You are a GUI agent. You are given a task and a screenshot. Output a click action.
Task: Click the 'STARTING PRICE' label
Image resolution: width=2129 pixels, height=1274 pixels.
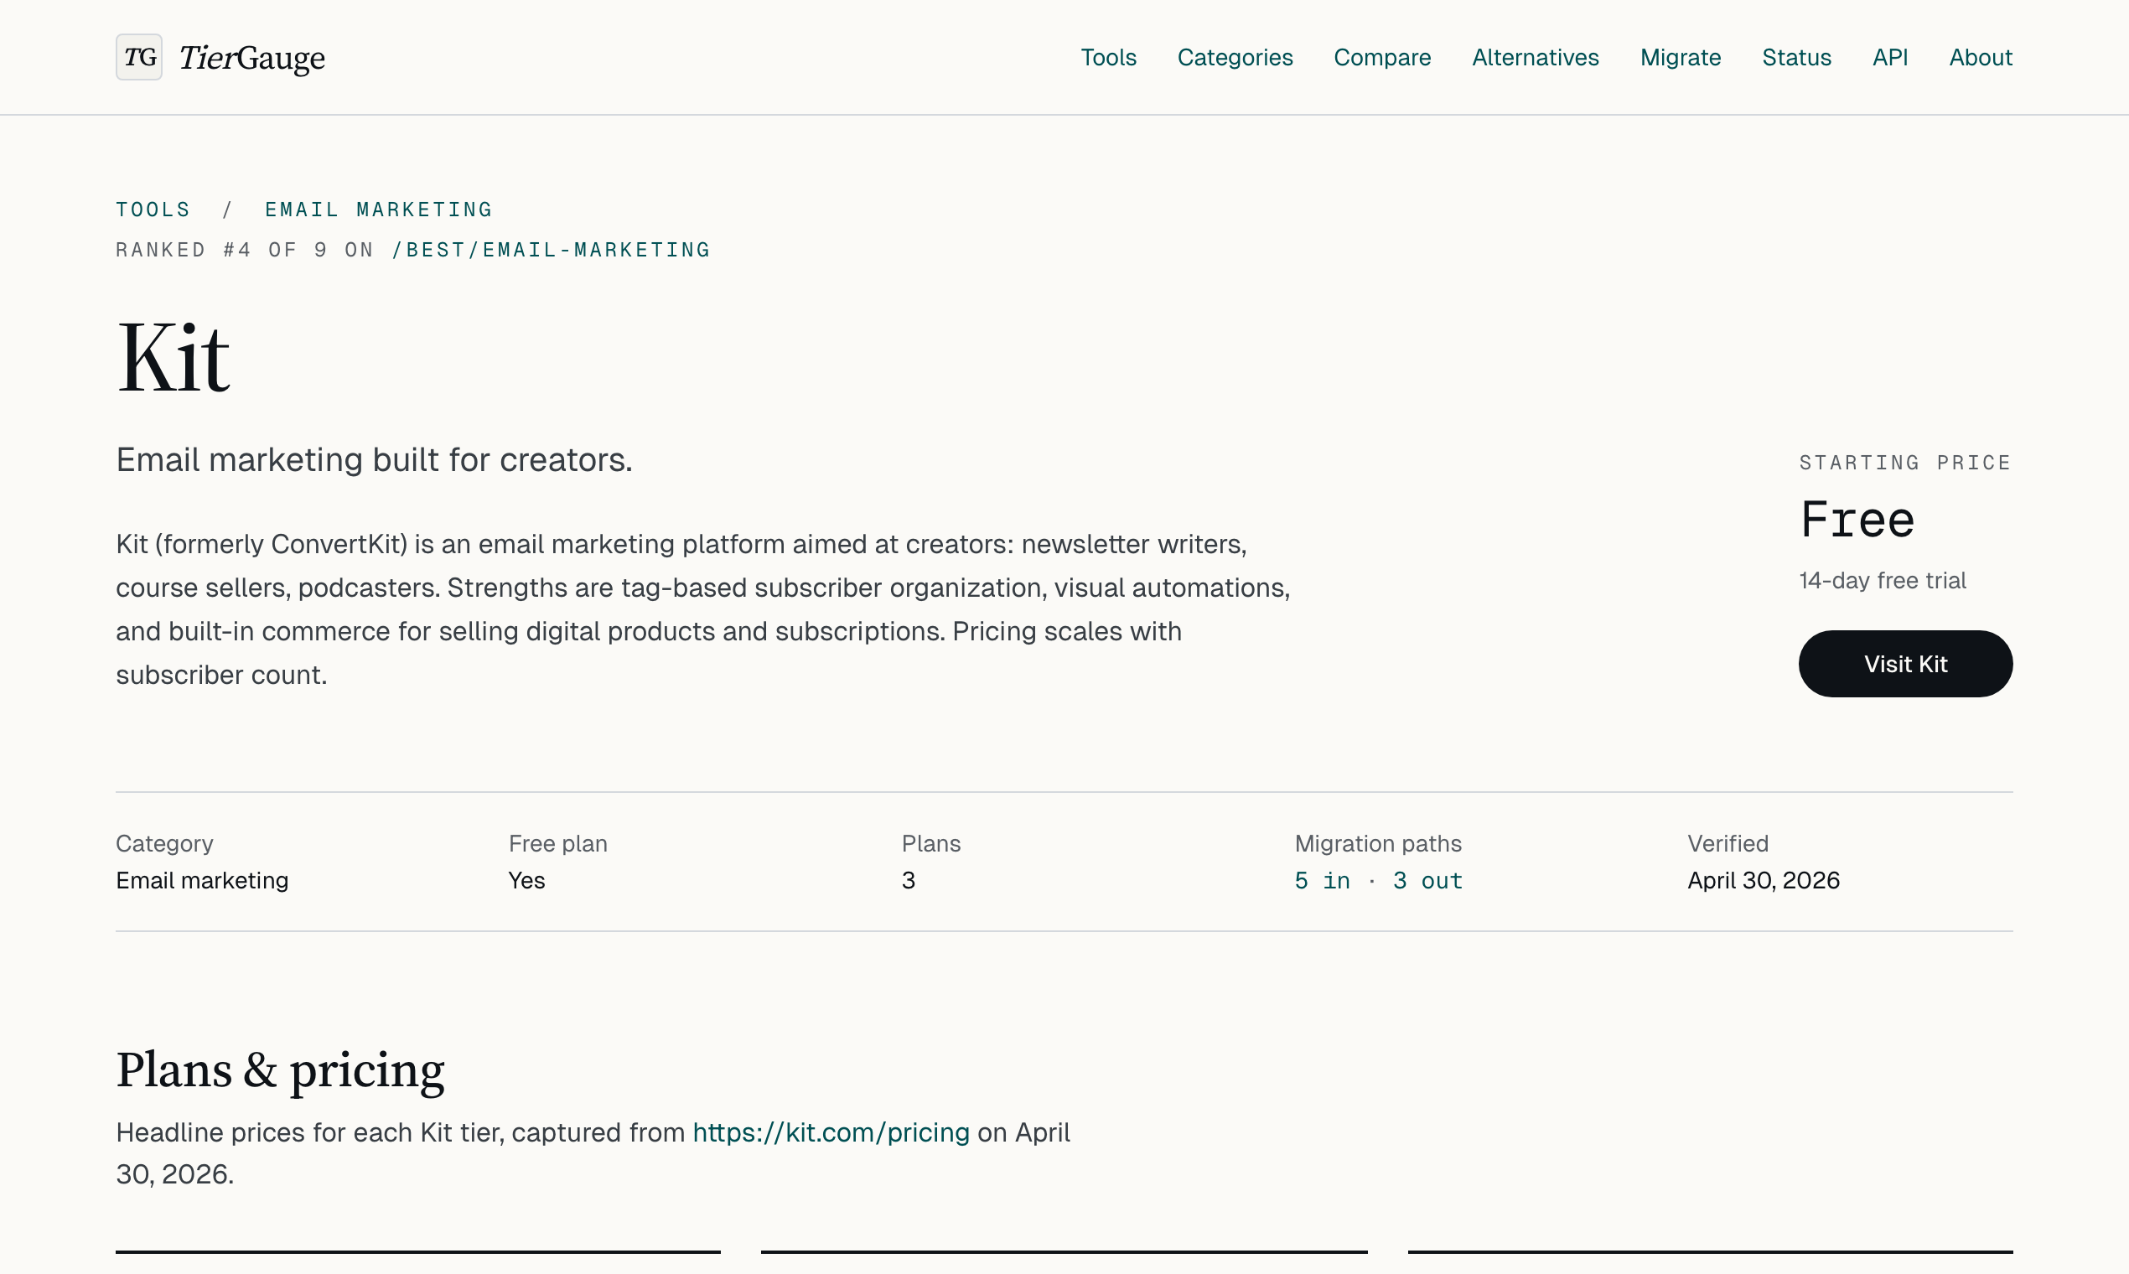[x=1905, y=463]
